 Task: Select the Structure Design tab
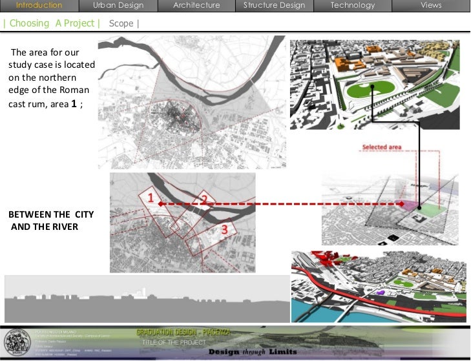[274, 5]
